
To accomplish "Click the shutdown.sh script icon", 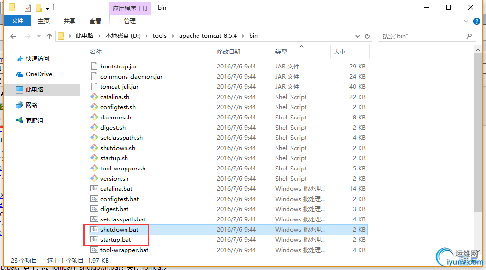I will (x=94, y=148).
